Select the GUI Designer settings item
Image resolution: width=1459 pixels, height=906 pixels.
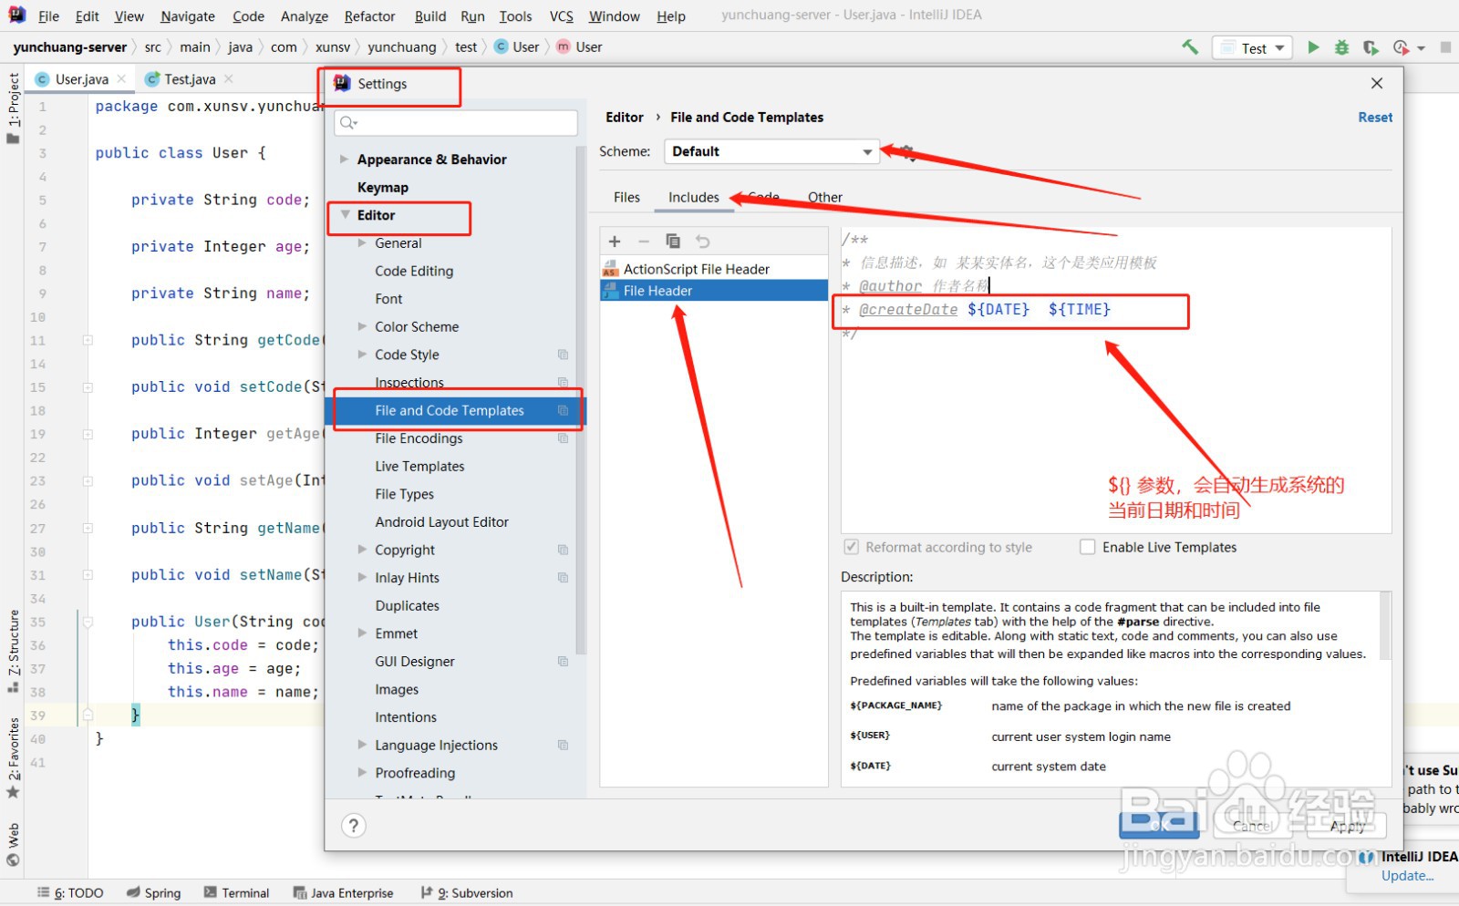(x=415, y=662)
